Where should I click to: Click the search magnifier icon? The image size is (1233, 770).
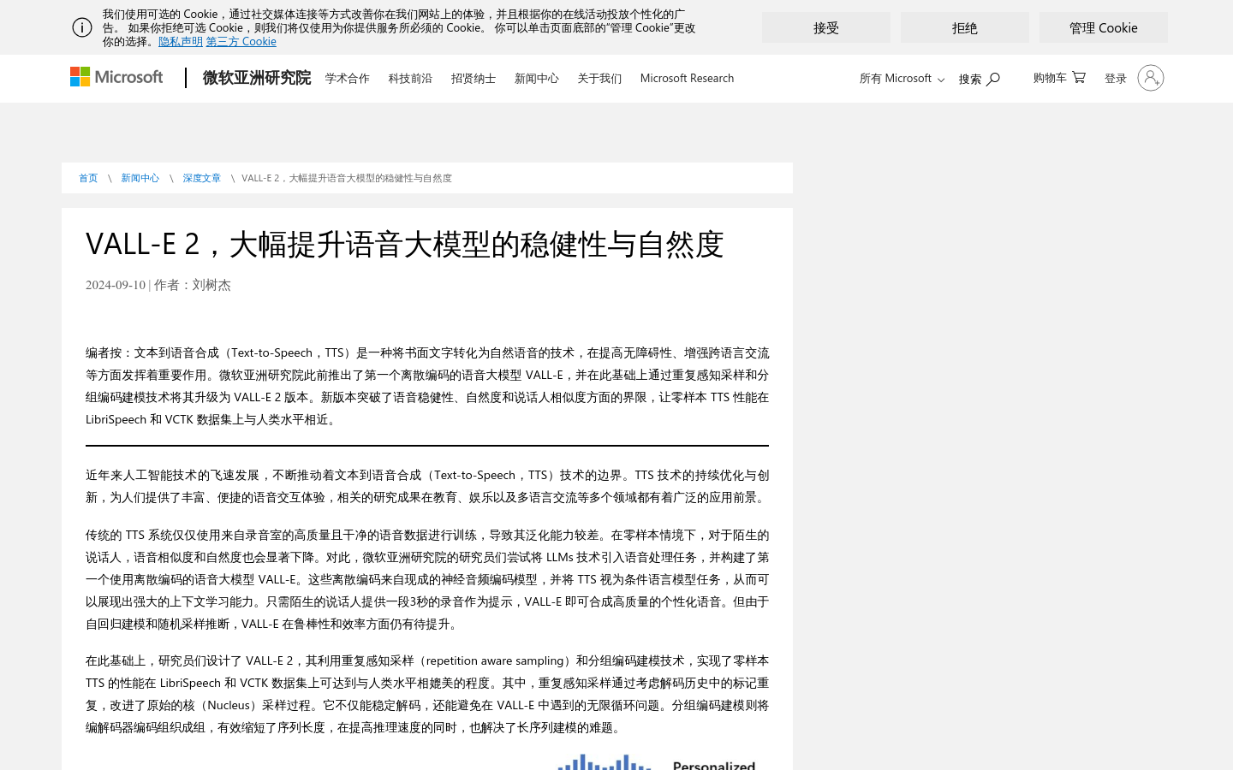pyautogui.click(x=993, y=79)
